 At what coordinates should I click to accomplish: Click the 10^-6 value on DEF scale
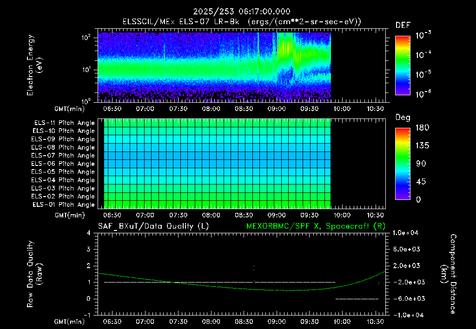pyautogui.click(x=423, y=94)
